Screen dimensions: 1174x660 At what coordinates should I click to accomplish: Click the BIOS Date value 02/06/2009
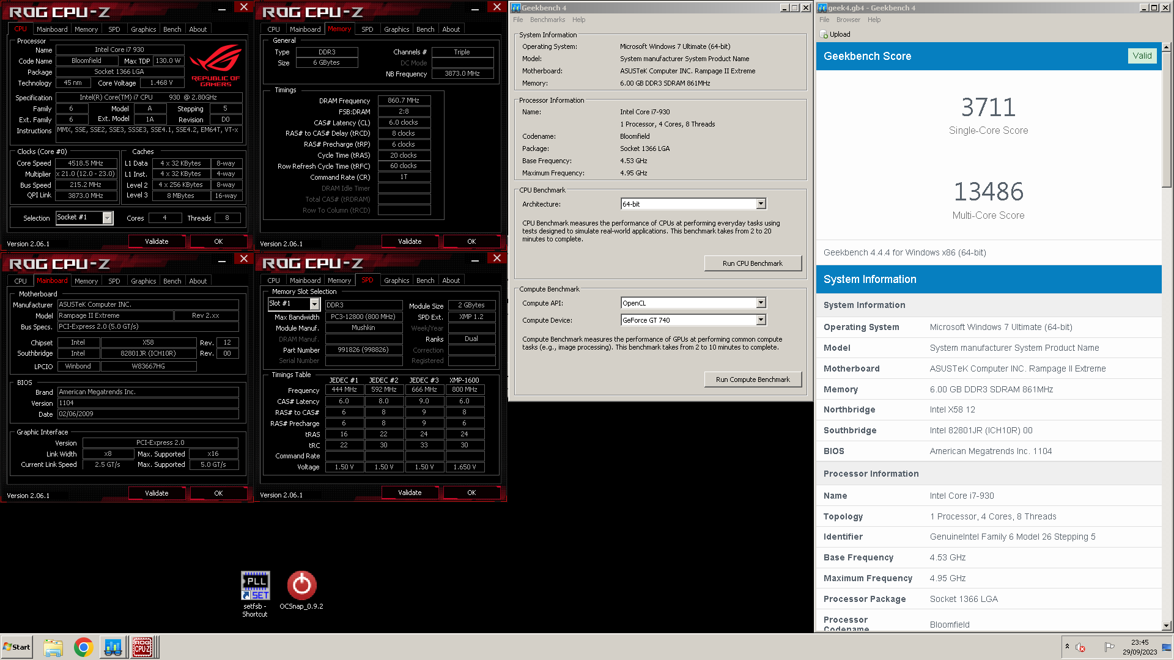(x=148, y=414)
